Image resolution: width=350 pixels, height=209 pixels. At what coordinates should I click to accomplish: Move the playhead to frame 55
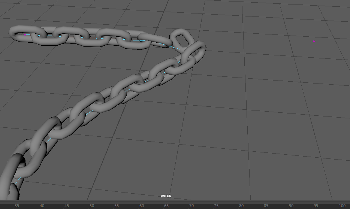tap(117, 206)
